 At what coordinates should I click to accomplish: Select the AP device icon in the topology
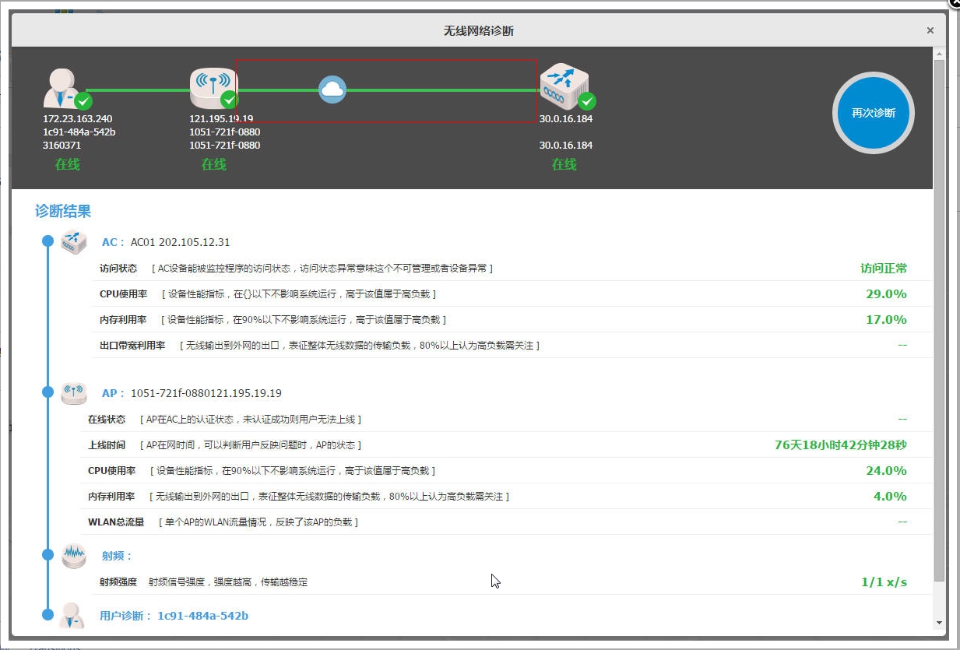pyautogui.click(x=212, y=86)
